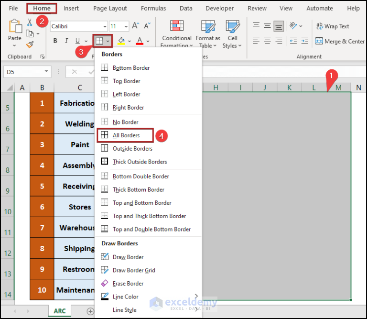Viewport: 367px width, 319px height.
Task: Open the File tab
Action: tap(13, 9)
